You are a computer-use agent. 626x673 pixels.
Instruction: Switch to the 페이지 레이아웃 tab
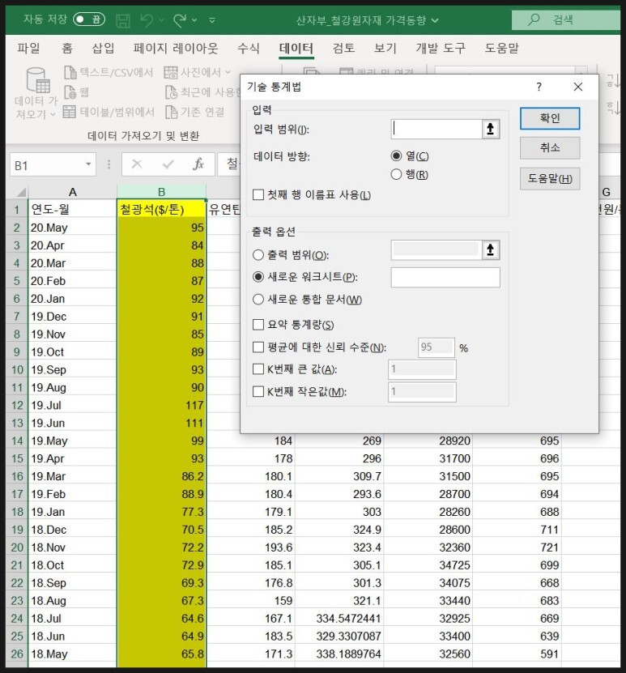click(176, 48)
